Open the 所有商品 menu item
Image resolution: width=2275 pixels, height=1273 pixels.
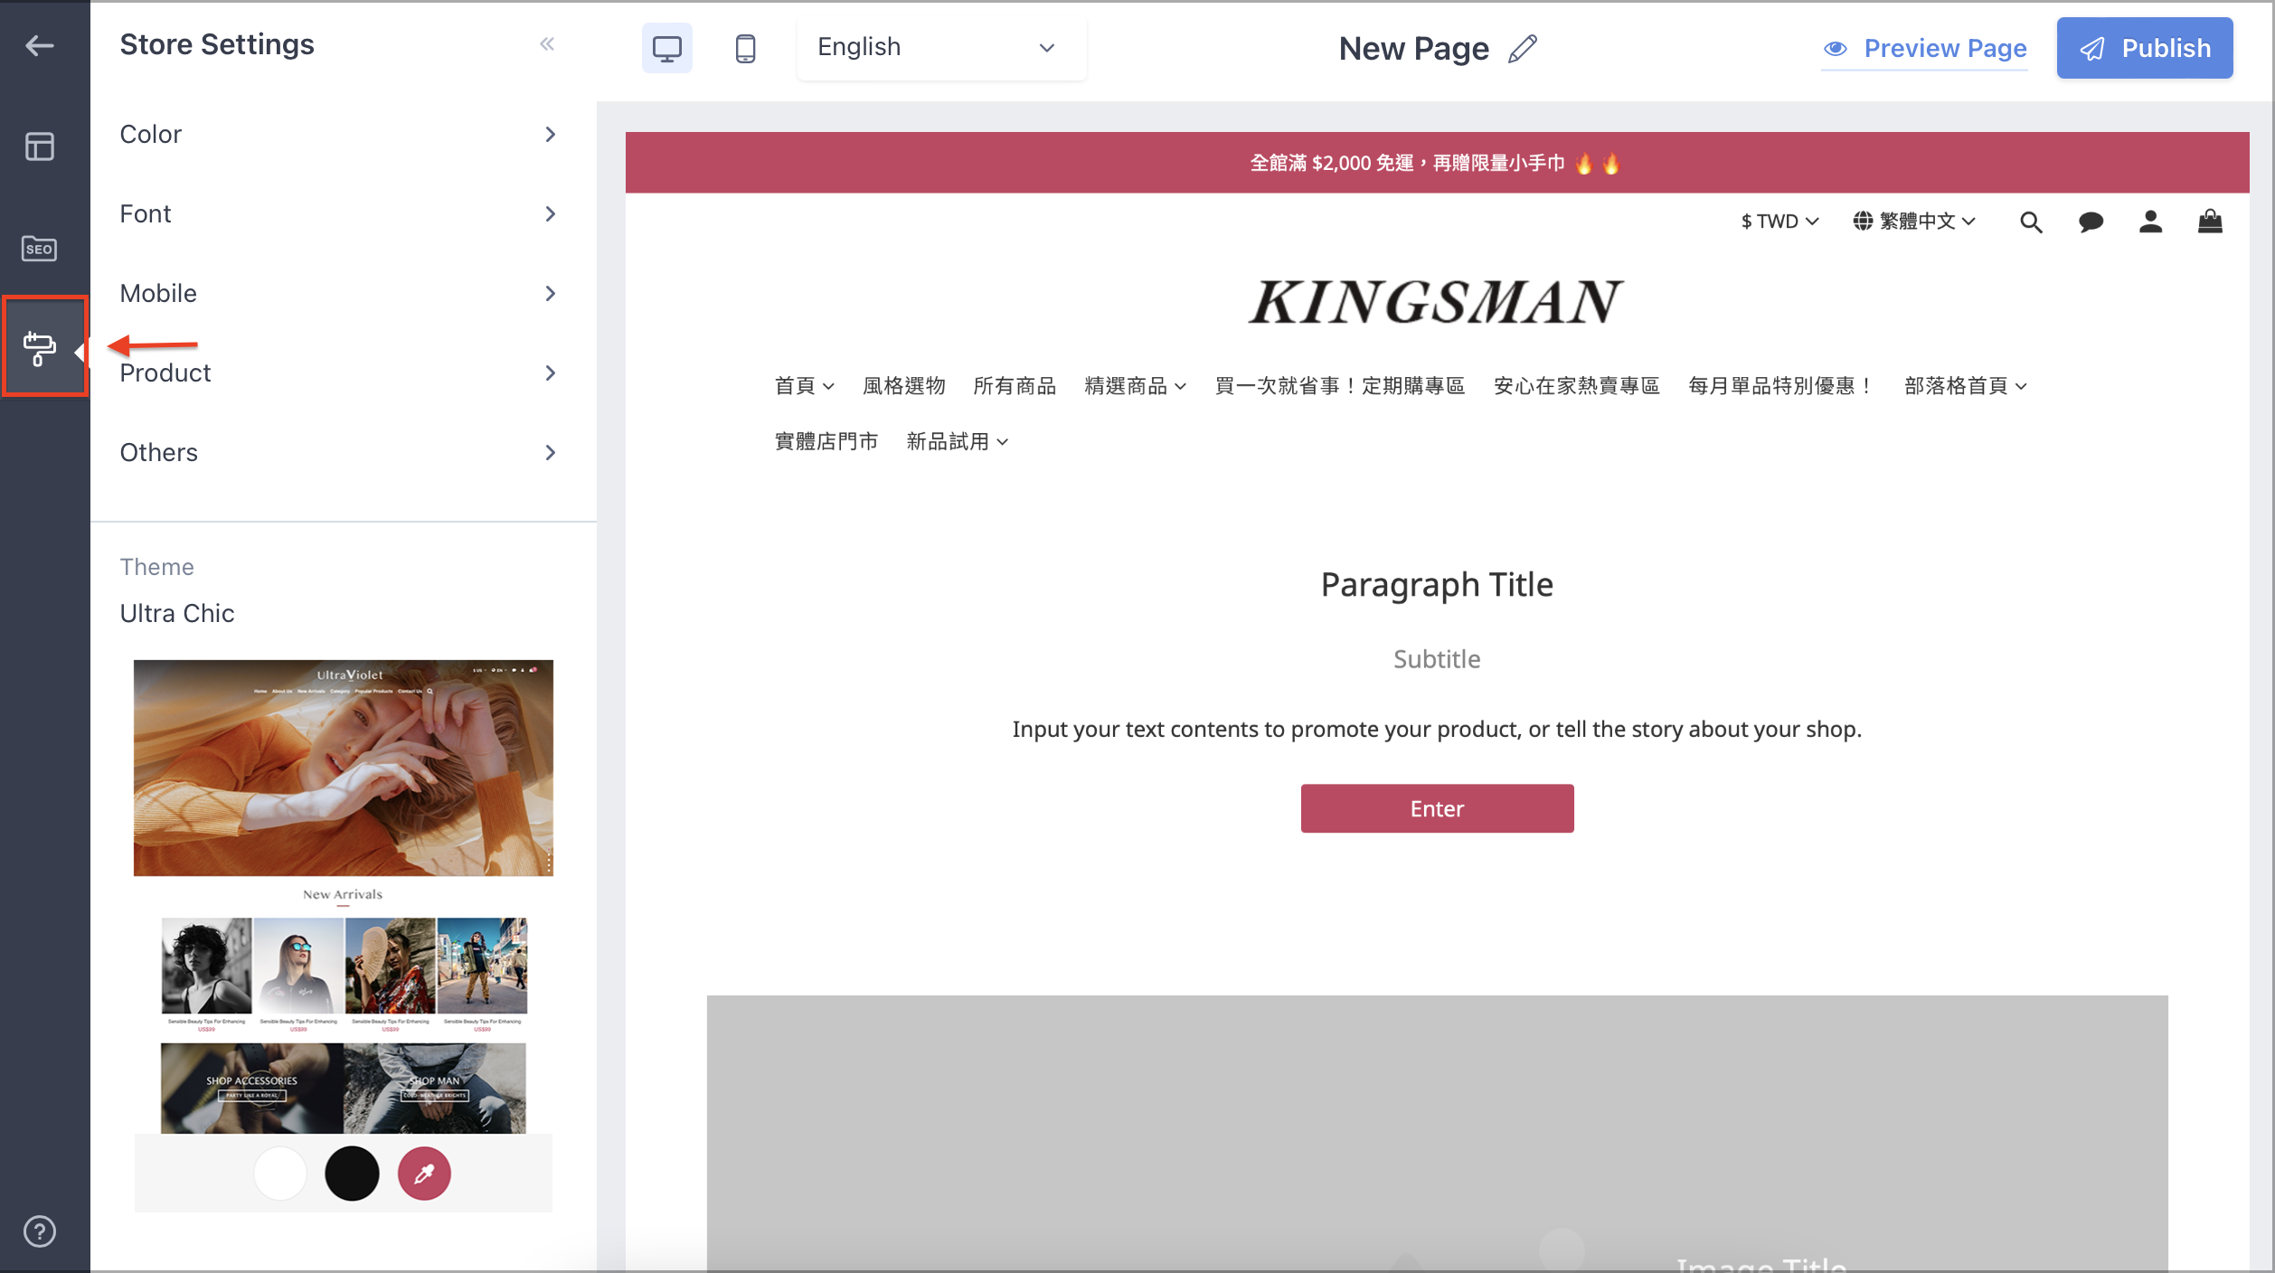[1015, 386]
